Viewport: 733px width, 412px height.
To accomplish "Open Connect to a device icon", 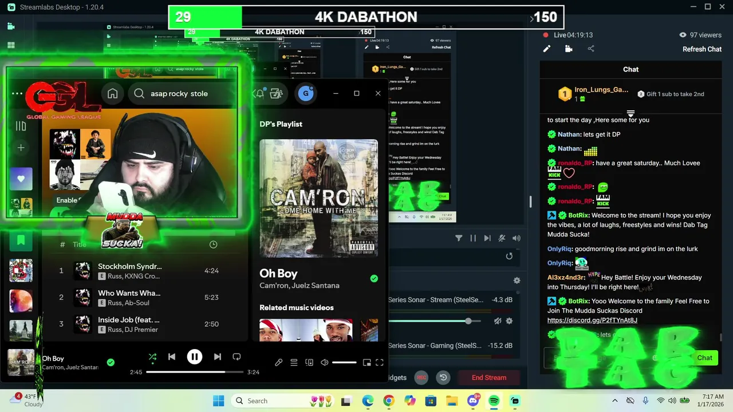I will tap(309, 362).
